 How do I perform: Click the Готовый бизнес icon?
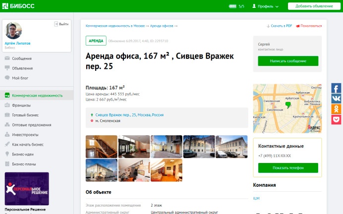7,115
